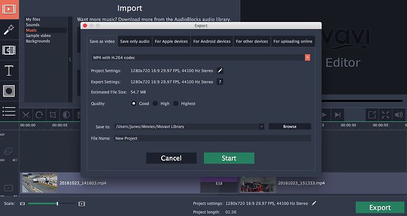This screenshot has height=216, width=407.
Task: Open the Transitions tab icon
Action: 9,50
